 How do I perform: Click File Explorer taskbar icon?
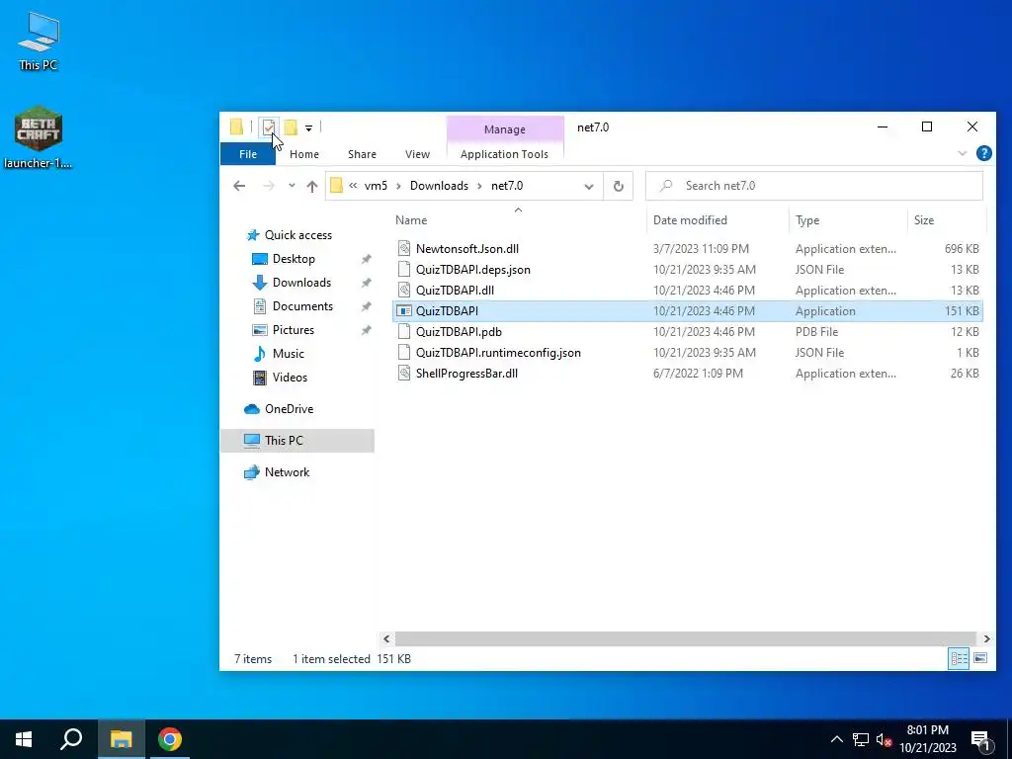pyautogui.click(x=121, y=739)
